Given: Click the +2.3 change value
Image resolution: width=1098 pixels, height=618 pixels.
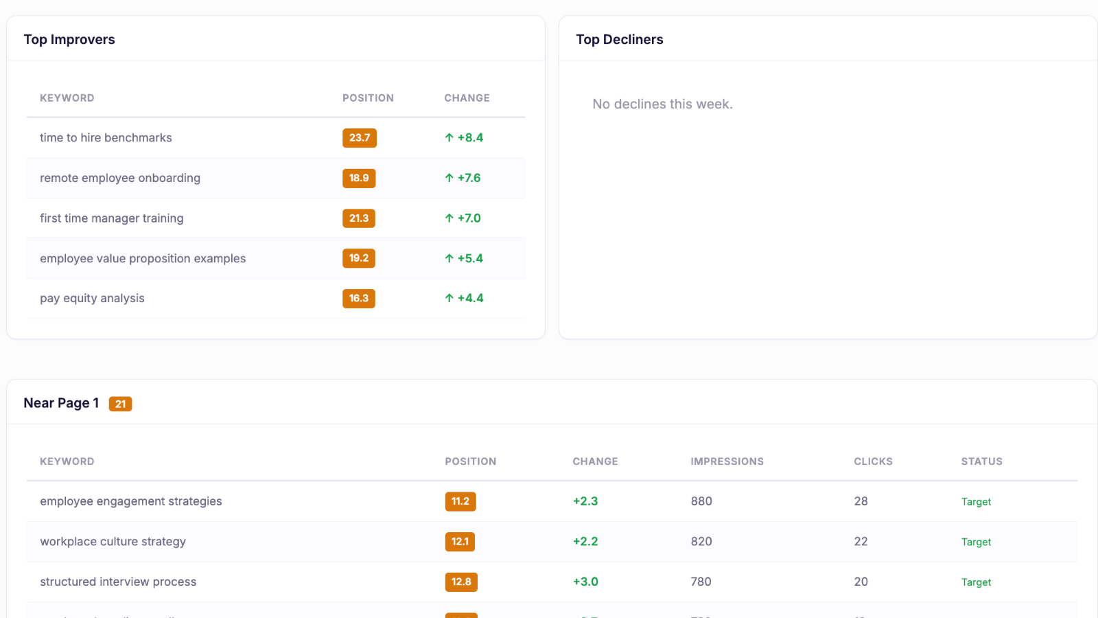Looking at the screenshot, I should coord(585,501).
